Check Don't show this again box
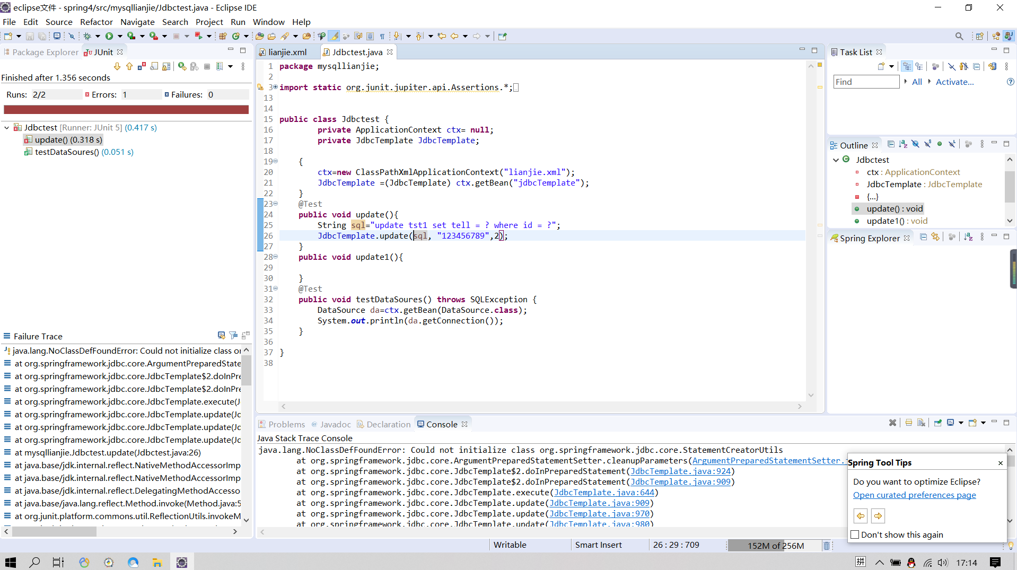This screenshot has width=1017, height=570. [x=855, y=535]
